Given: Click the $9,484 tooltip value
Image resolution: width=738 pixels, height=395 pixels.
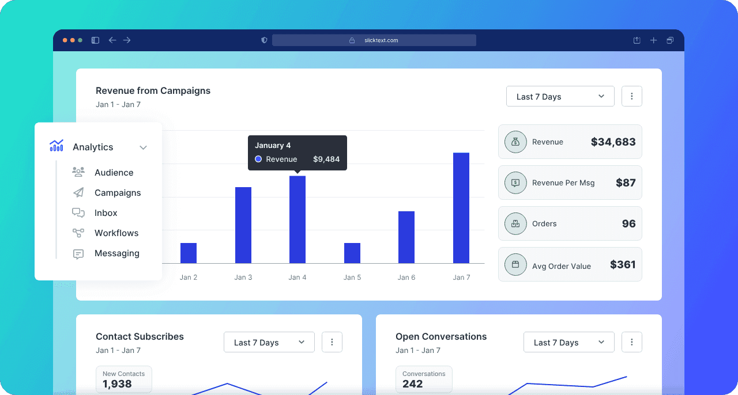Looking at the screenshot, I should pos(326,159).
